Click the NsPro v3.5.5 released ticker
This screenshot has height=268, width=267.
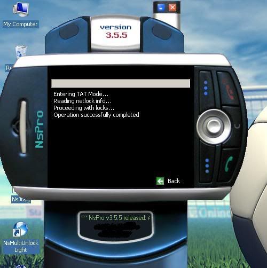(x=115, y=218)
